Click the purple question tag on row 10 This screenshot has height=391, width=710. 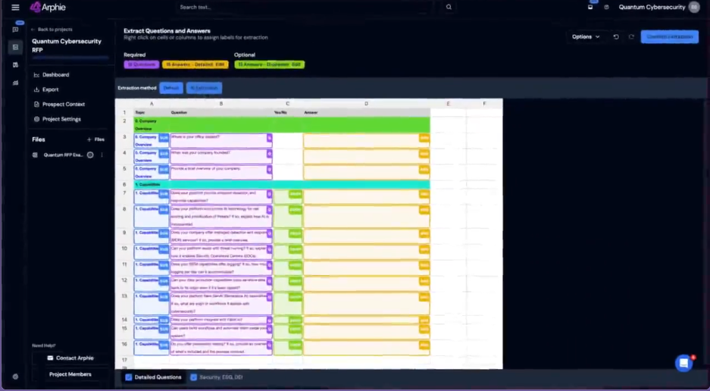(269, 249)
